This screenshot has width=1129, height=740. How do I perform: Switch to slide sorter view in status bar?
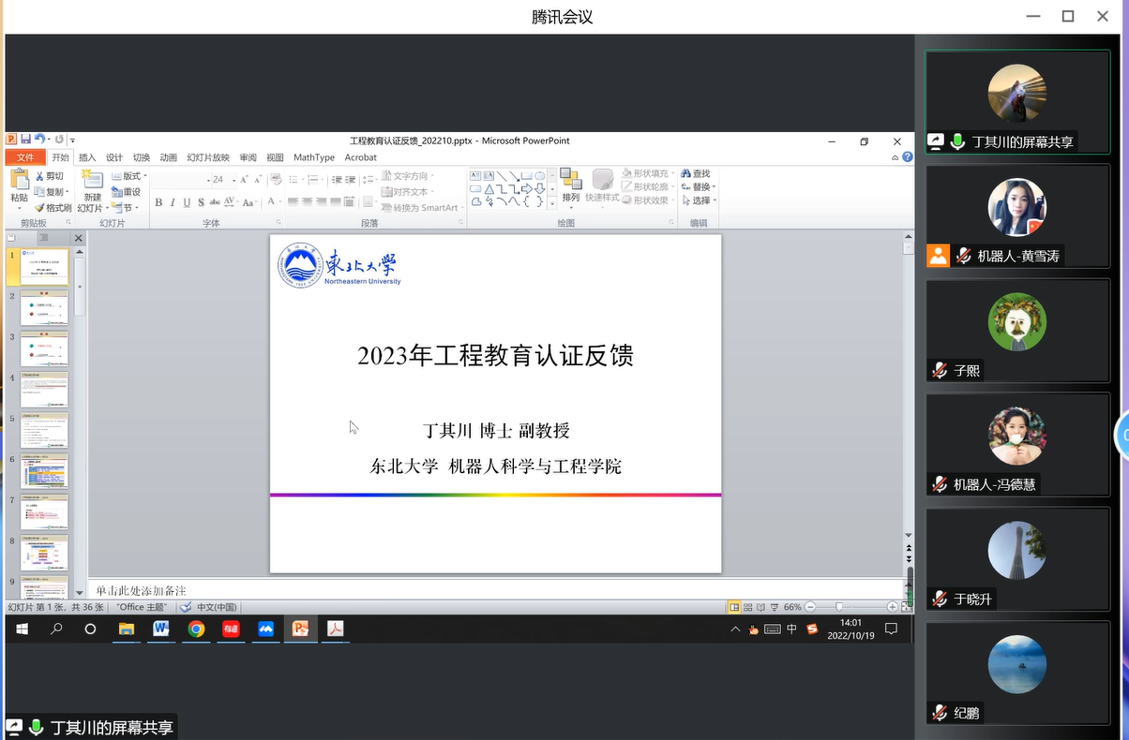point(748,607)
